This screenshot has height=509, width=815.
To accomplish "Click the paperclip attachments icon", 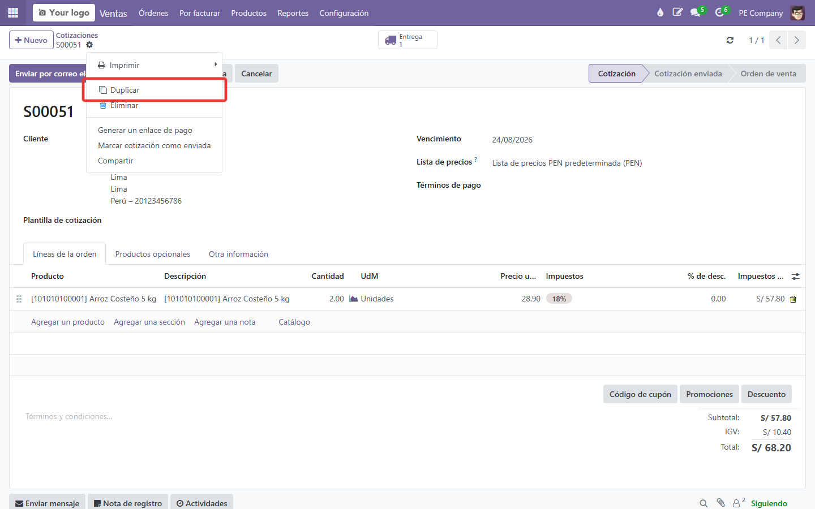I will coord(720,503).
